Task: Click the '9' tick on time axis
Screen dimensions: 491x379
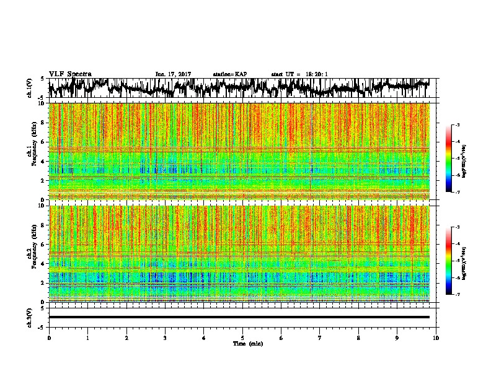Action: click(x=397, y=338)
